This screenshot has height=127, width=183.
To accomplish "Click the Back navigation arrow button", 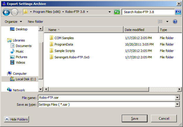I will (6, 12).
